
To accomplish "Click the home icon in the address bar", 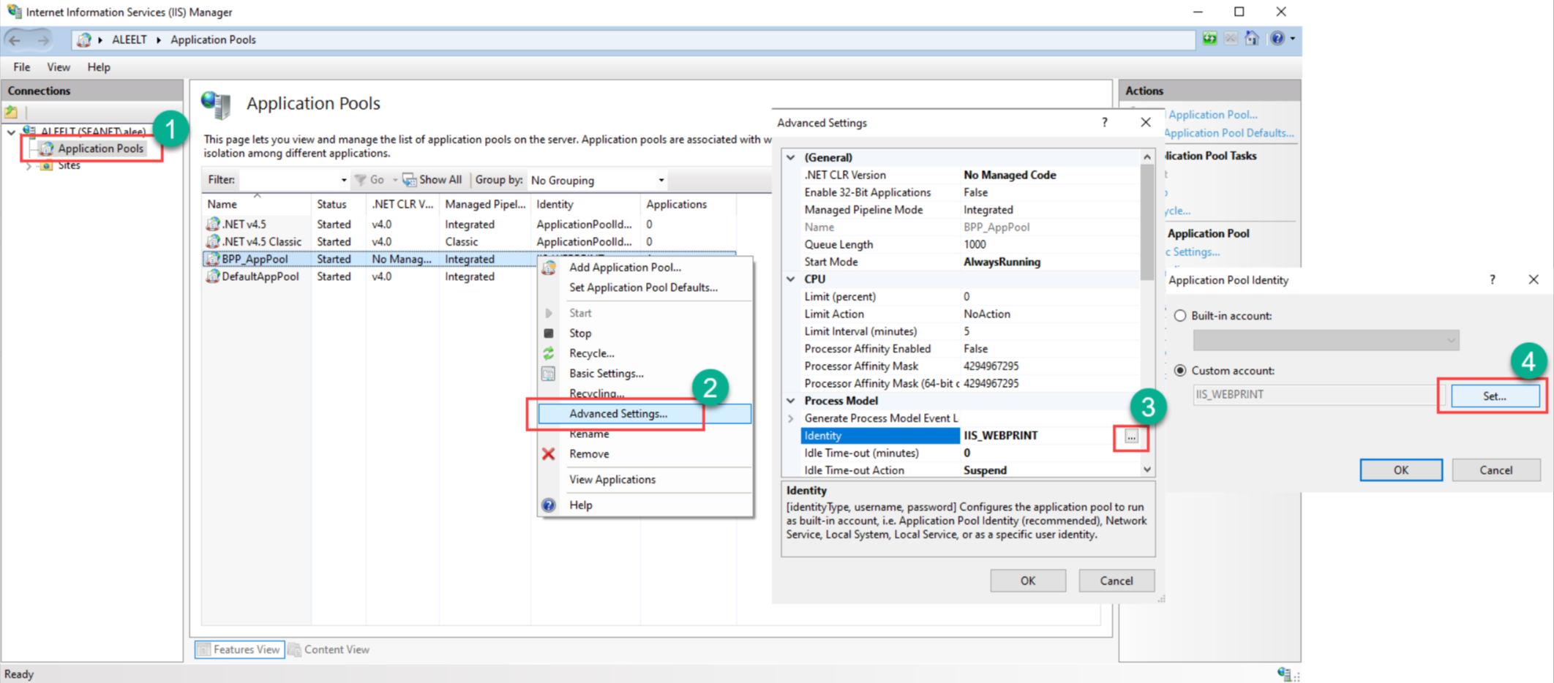I will point(1252,39).
